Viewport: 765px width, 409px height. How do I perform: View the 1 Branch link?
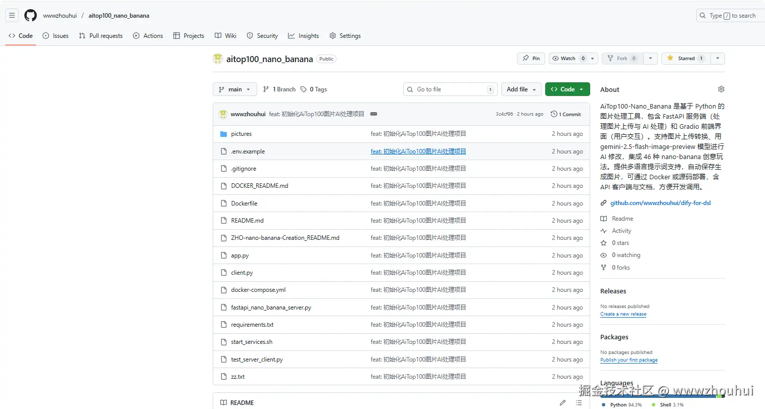[x=279, y=89]
